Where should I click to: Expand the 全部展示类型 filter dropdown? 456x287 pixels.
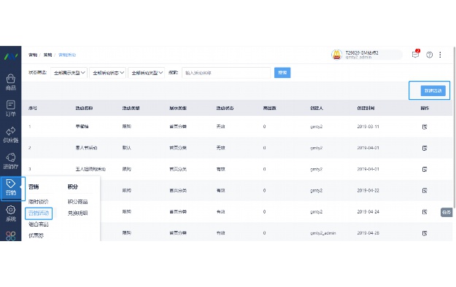tap(69, 73)
